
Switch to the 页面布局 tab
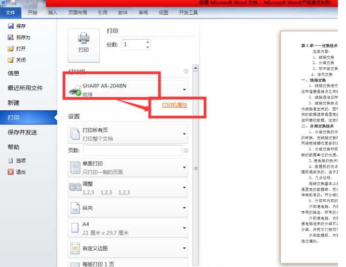(x=78, y=12)
